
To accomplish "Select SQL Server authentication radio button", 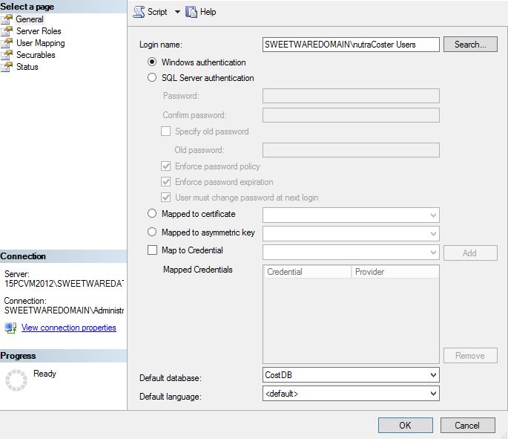I will pos(152,77).
